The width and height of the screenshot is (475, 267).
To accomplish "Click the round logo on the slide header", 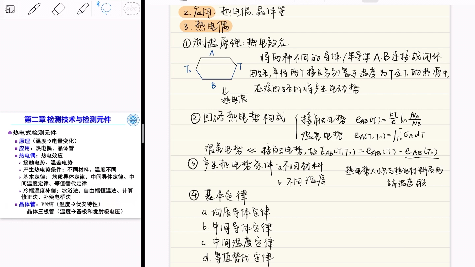I will (x=133, y=120).
